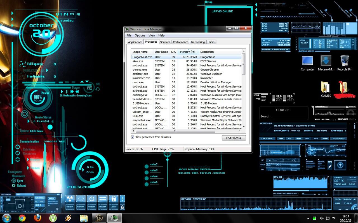Open the File menu in Task Manager

point(129,35)
